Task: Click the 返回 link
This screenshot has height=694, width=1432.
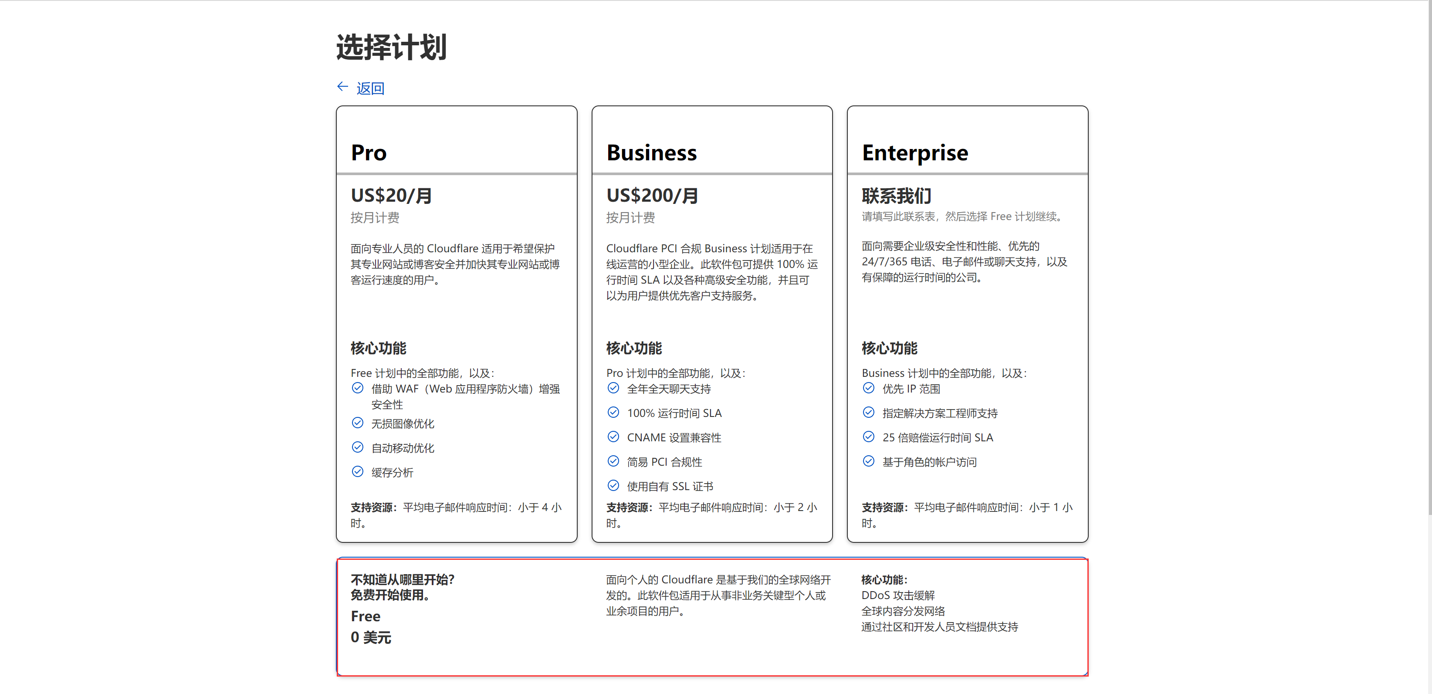Action: click(x=370, y=88)
